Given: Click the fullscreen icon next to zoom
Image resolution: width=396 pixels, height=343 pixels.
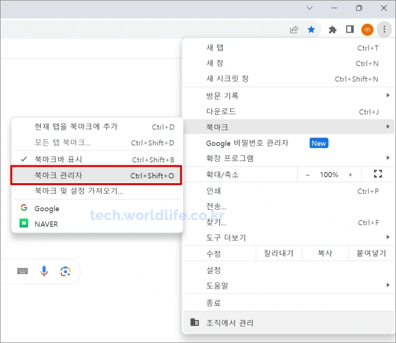Looking at the screenshot, I should click(378, 174).
